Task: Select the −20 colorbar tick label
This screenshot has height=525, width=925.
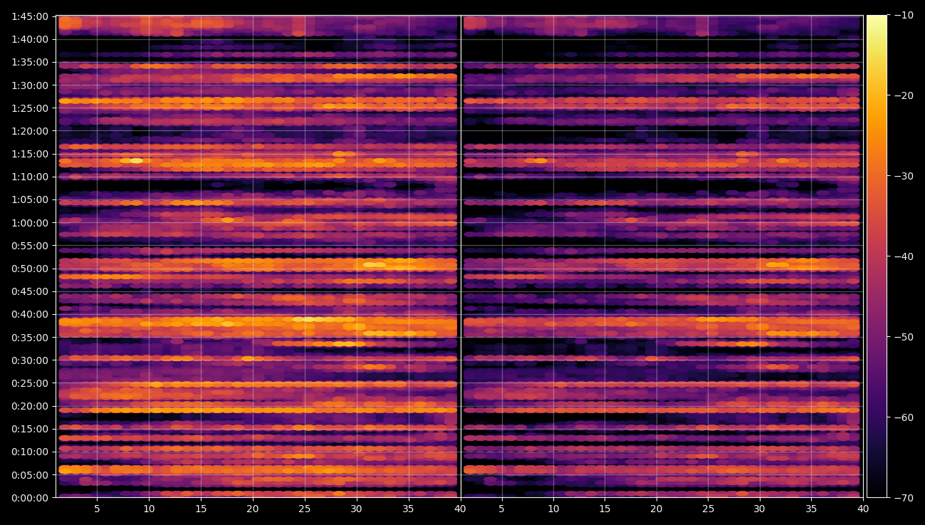Action: pos(903,95)
